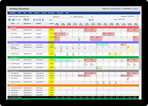Click Kevin Boeddeker's OFF cell on Fri 12/11
Viewport: 148px width, 106px height.
pyautogui.click(x=81, y=76)
